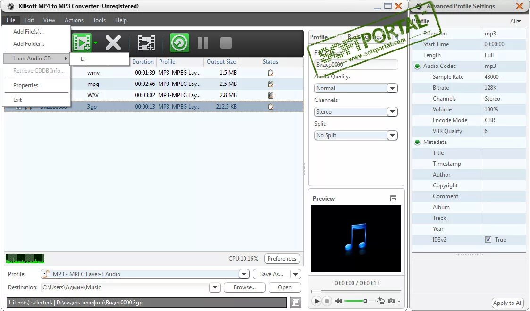Click the Add Profile green film icon
This screenshot has height=311, width=530.
pyautogui.click(x=82, y=42)
